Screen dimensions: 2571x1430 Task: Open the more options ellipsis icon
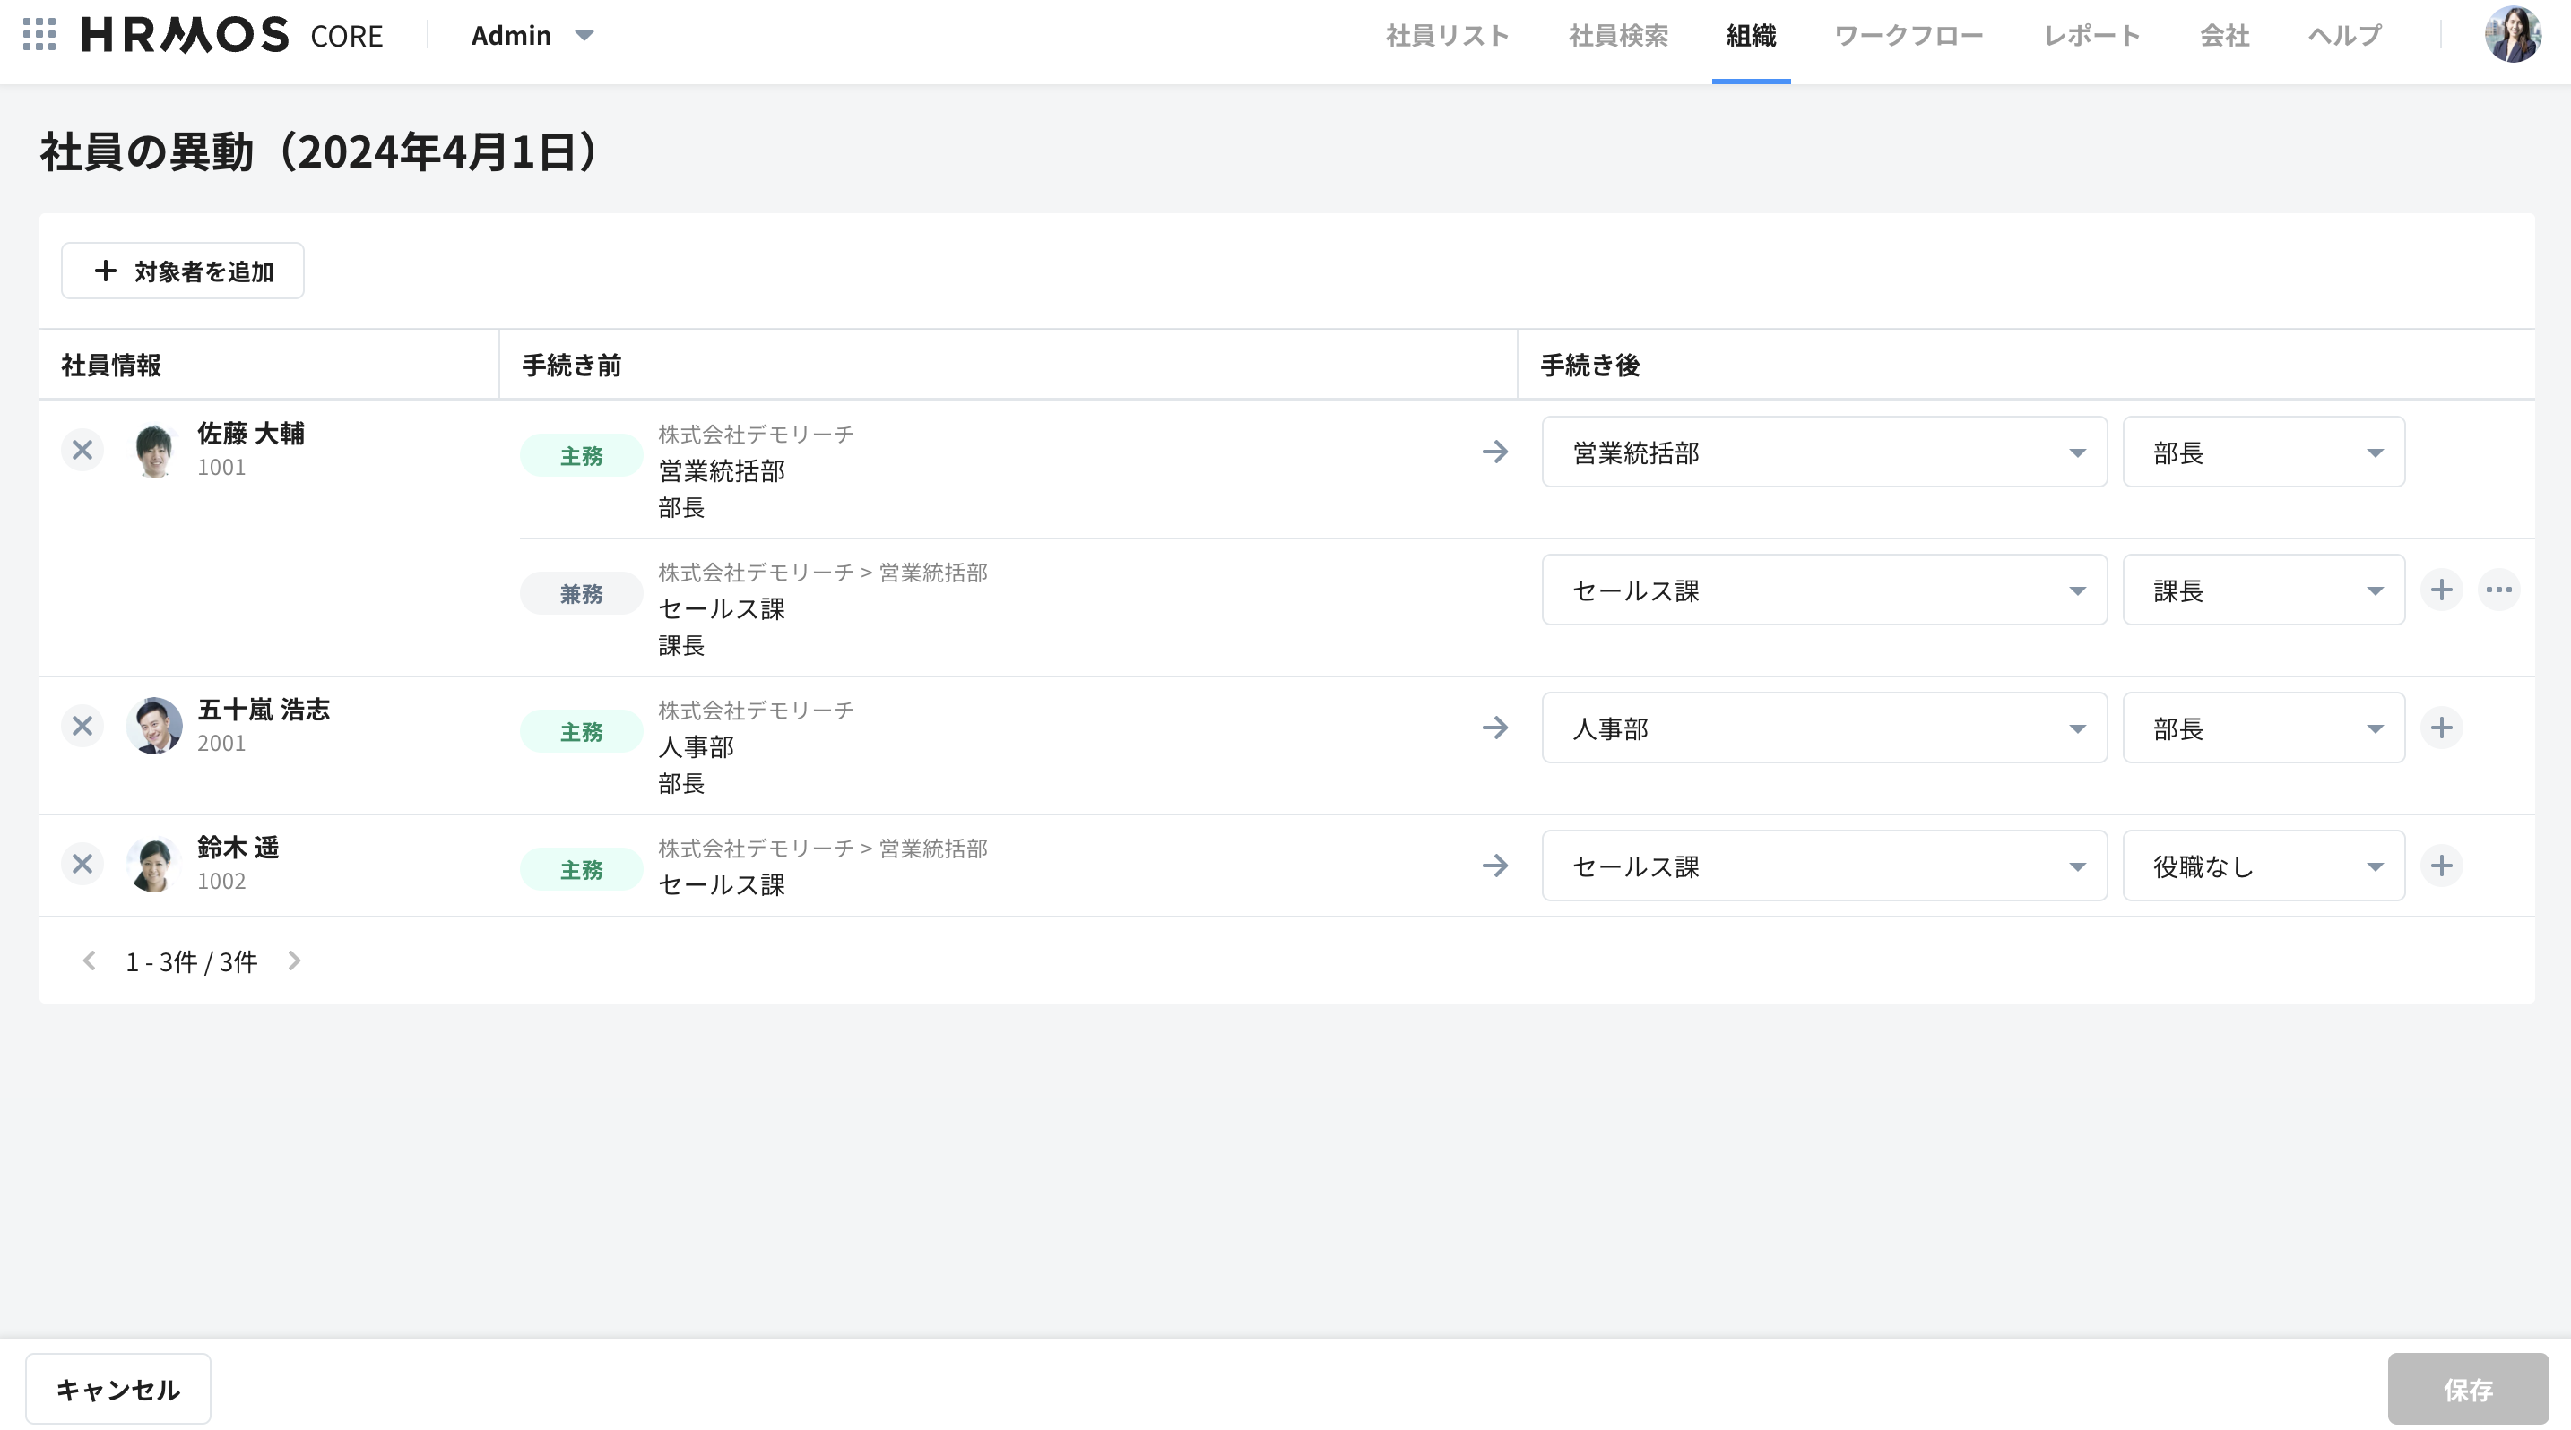[x=2499, y=590]
